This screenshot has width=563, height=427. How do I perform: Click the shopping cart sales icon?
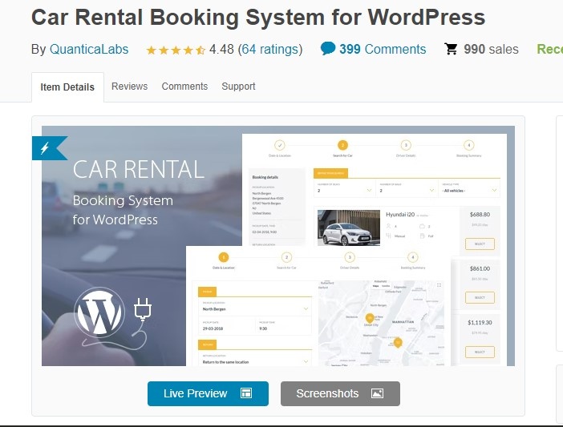[451, 49]
